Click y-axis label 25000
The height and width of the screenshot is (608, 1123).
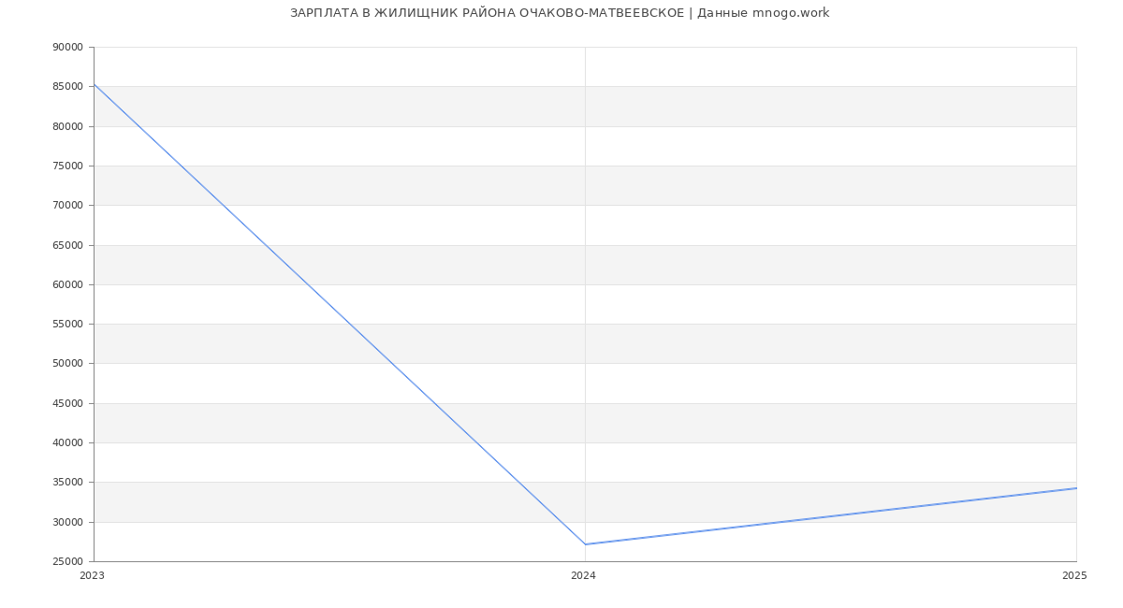pyautogui.click(x=67, y=562)
